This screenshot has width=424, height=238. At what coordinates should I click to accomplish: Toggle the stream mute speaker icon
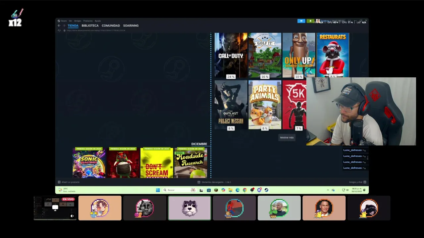coord(72,216)
